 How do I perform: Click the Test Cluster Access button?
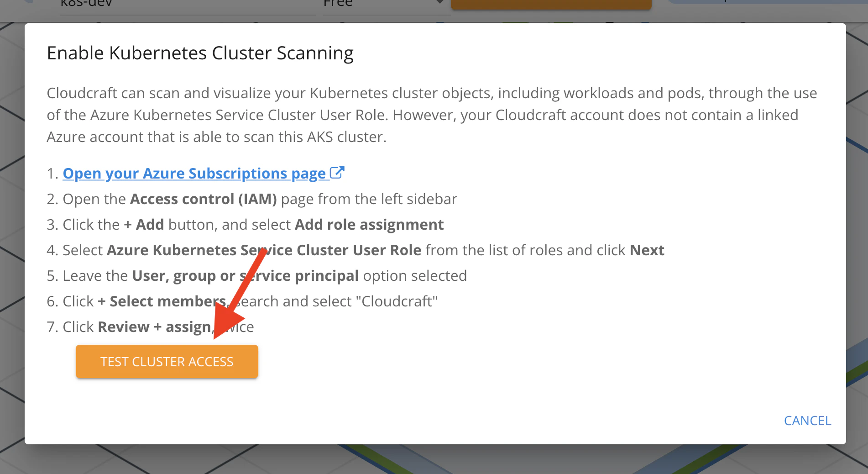pos(167,362)
